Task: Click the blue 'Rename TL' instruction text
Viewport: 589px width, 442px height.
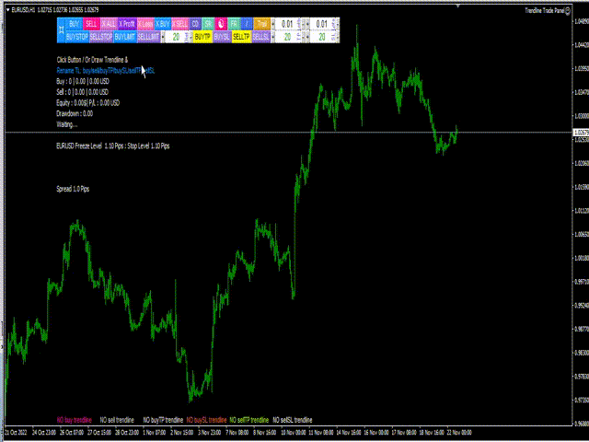Action: pos(106,71)
